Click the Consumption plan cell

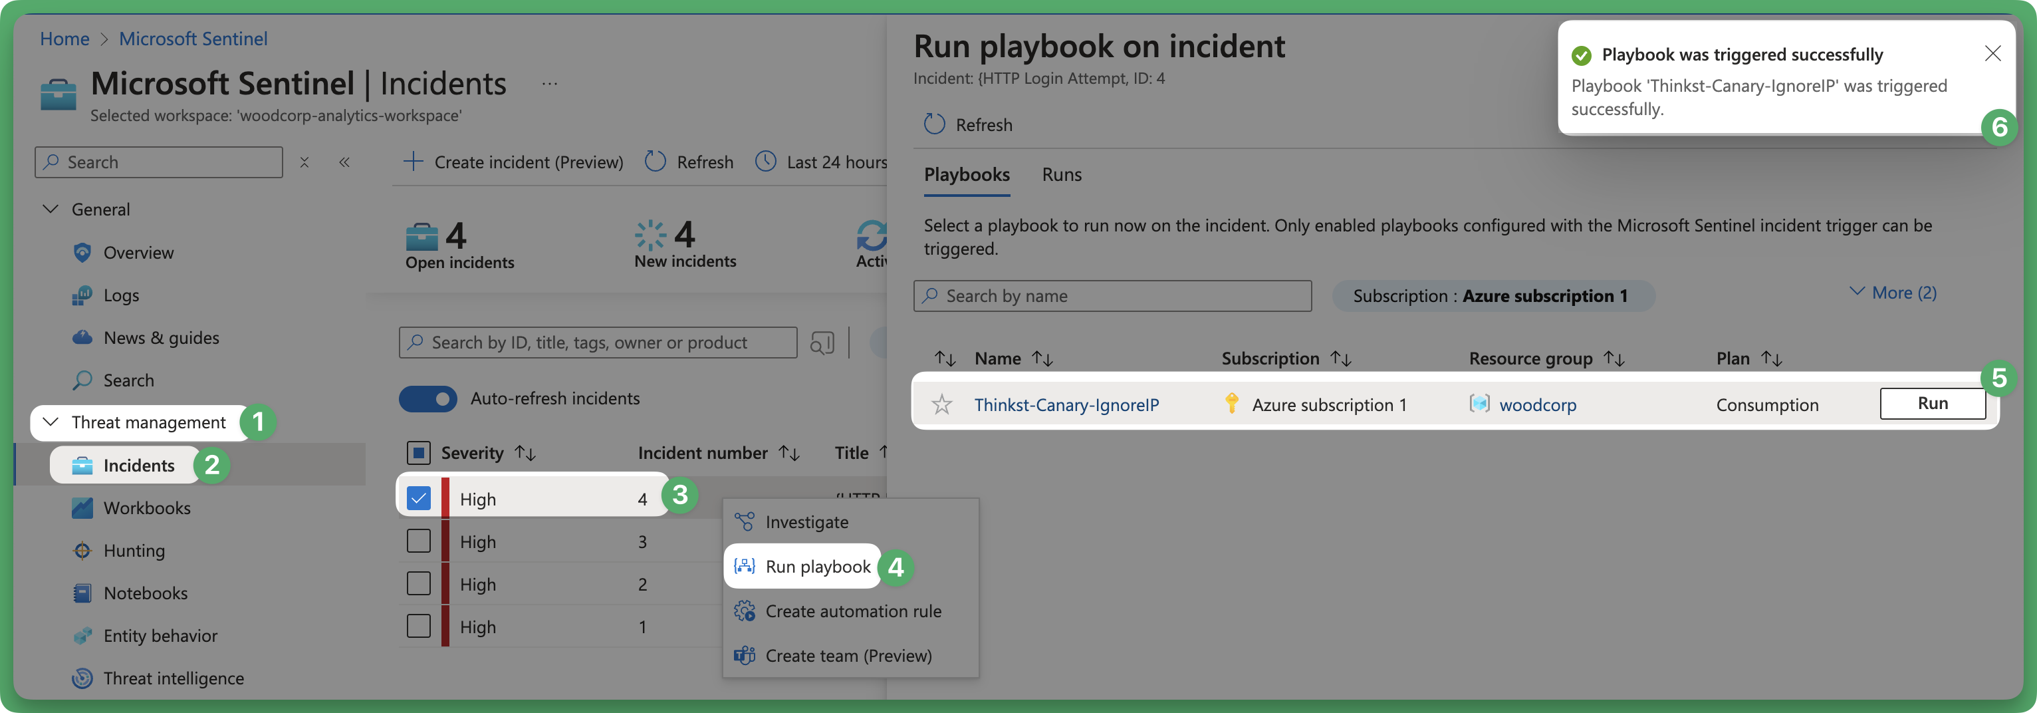tap(1766, 405)
